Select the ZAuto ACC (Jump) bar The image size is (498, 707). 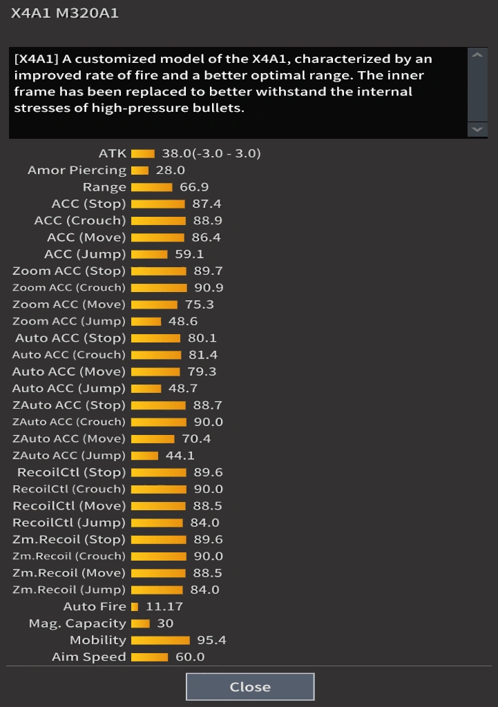[144, 456]
